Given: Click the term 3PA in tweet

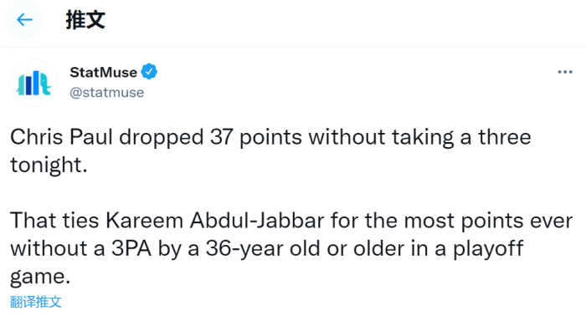Looking at the screenshot, I should tap(131, 248).
